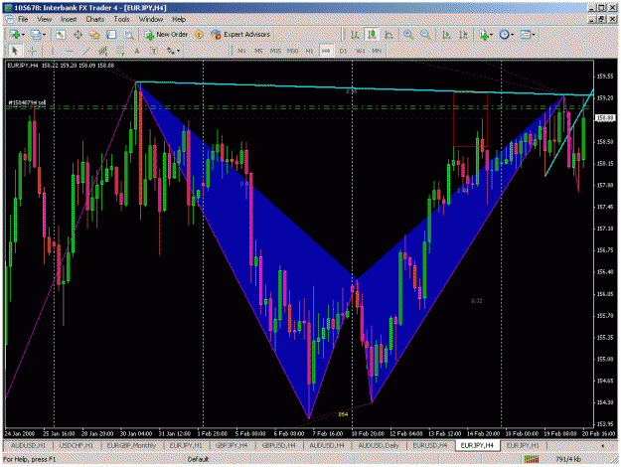
Task: Toggle chart shift icon
Action: tap(463, 35)
